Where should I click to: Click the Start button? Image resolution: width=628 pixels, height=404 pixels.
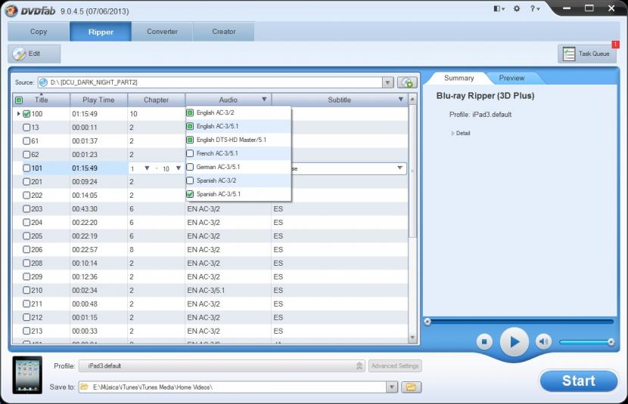click(578, 381)
